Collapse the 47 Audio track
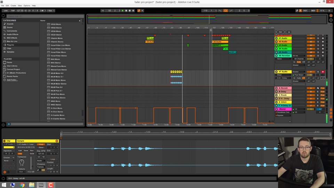This screenshot has width=334, height=188. [x=276, y=72]
